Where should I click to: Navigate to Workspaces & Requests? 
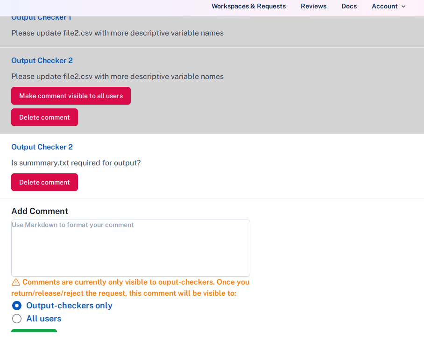[x=248, y=6]
